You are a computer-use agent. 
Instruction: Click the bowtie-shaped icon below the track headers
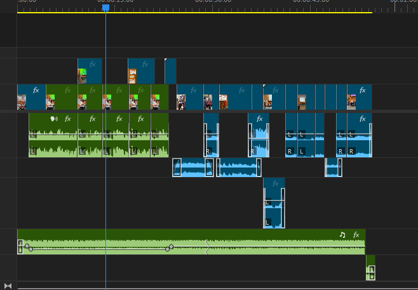click(8, 286)
